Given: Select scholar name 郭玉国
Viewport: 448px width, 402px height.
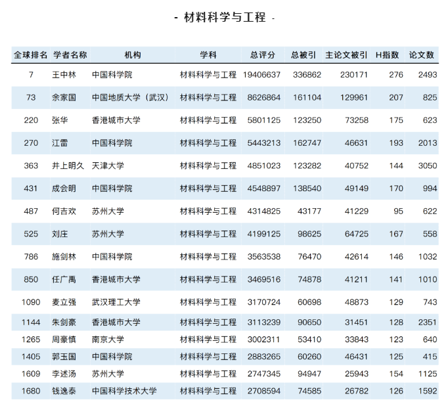Looking at the screenshot, I should (x=64, y=357).
